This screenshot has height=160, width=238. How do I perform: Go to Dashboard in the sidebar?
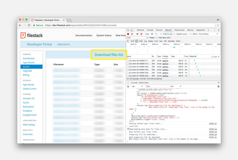pos(29,58)
